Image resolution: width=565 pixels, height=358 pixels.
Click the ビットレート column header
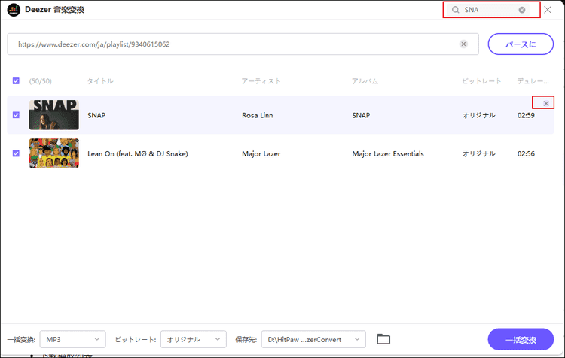coord(482,81)
